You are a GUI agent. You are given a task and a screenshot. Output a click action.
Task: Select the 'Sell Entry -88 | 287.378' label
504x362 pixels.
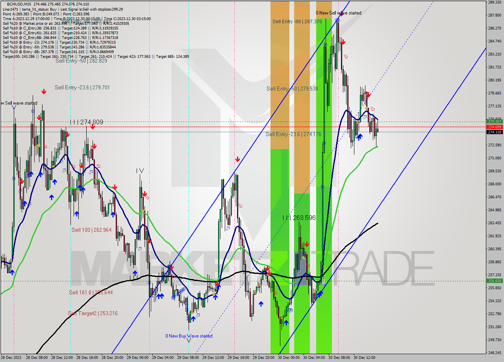click(x=297, y=22)
